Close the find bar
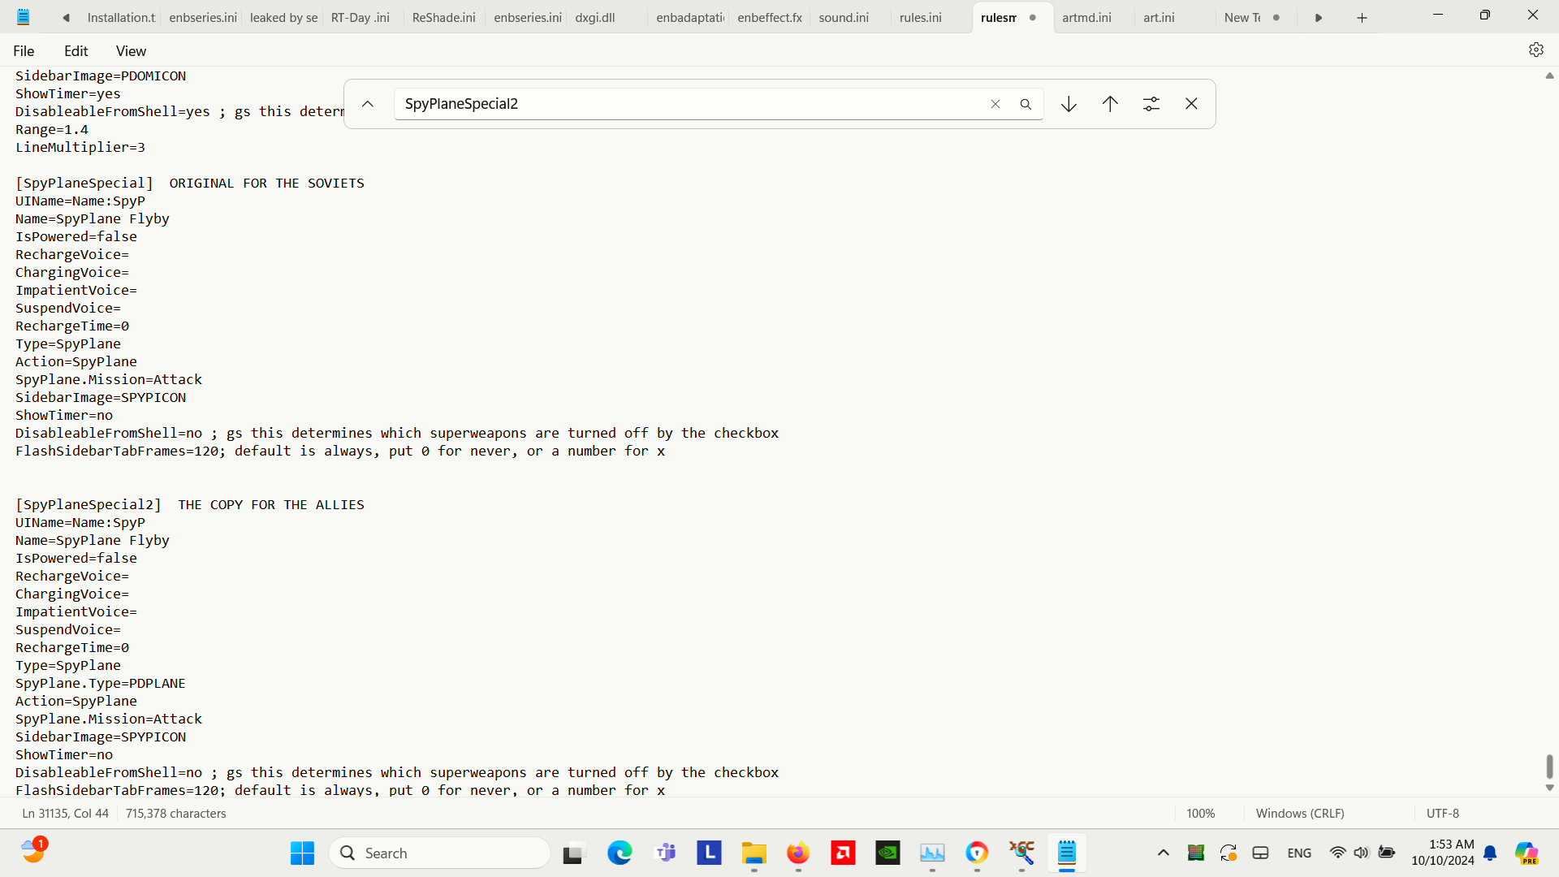 coord(1191,104)
